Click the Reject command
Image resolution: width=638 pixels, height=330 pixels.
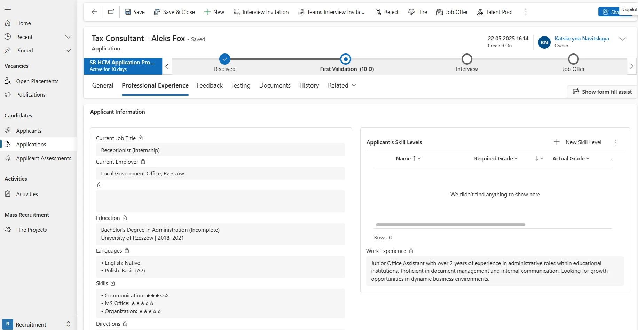387,12
